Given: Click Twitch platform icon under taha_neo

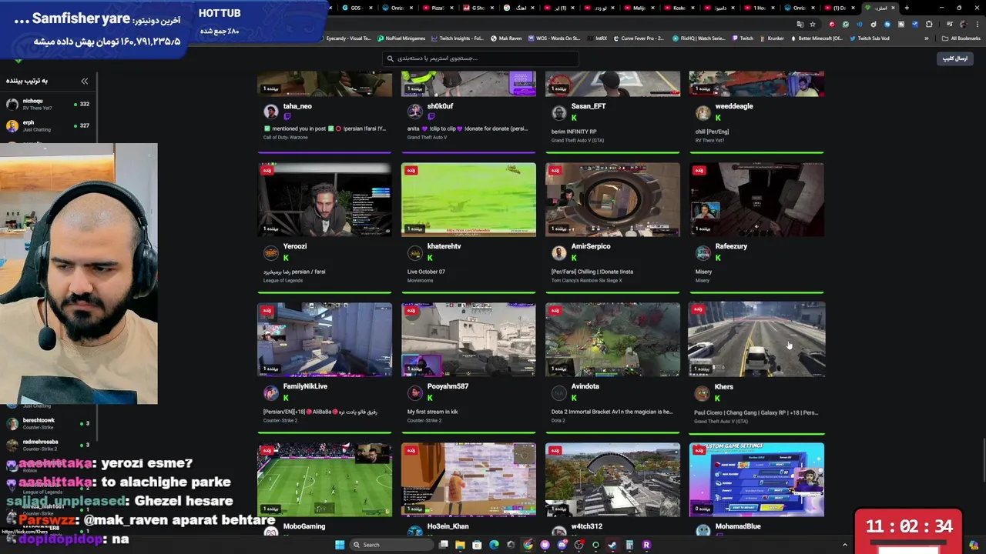Looking at the screenshot, I should point(287,118).
